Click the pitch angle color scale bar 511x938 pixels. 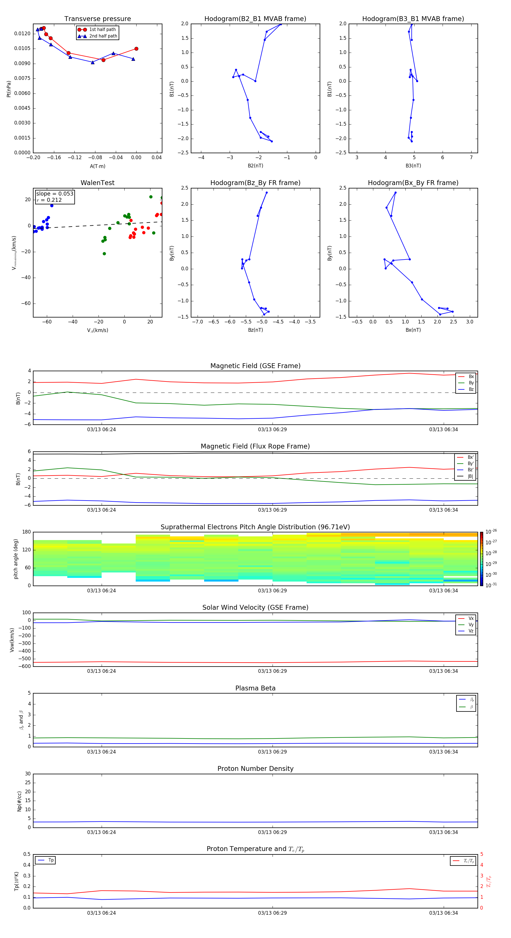481,559
